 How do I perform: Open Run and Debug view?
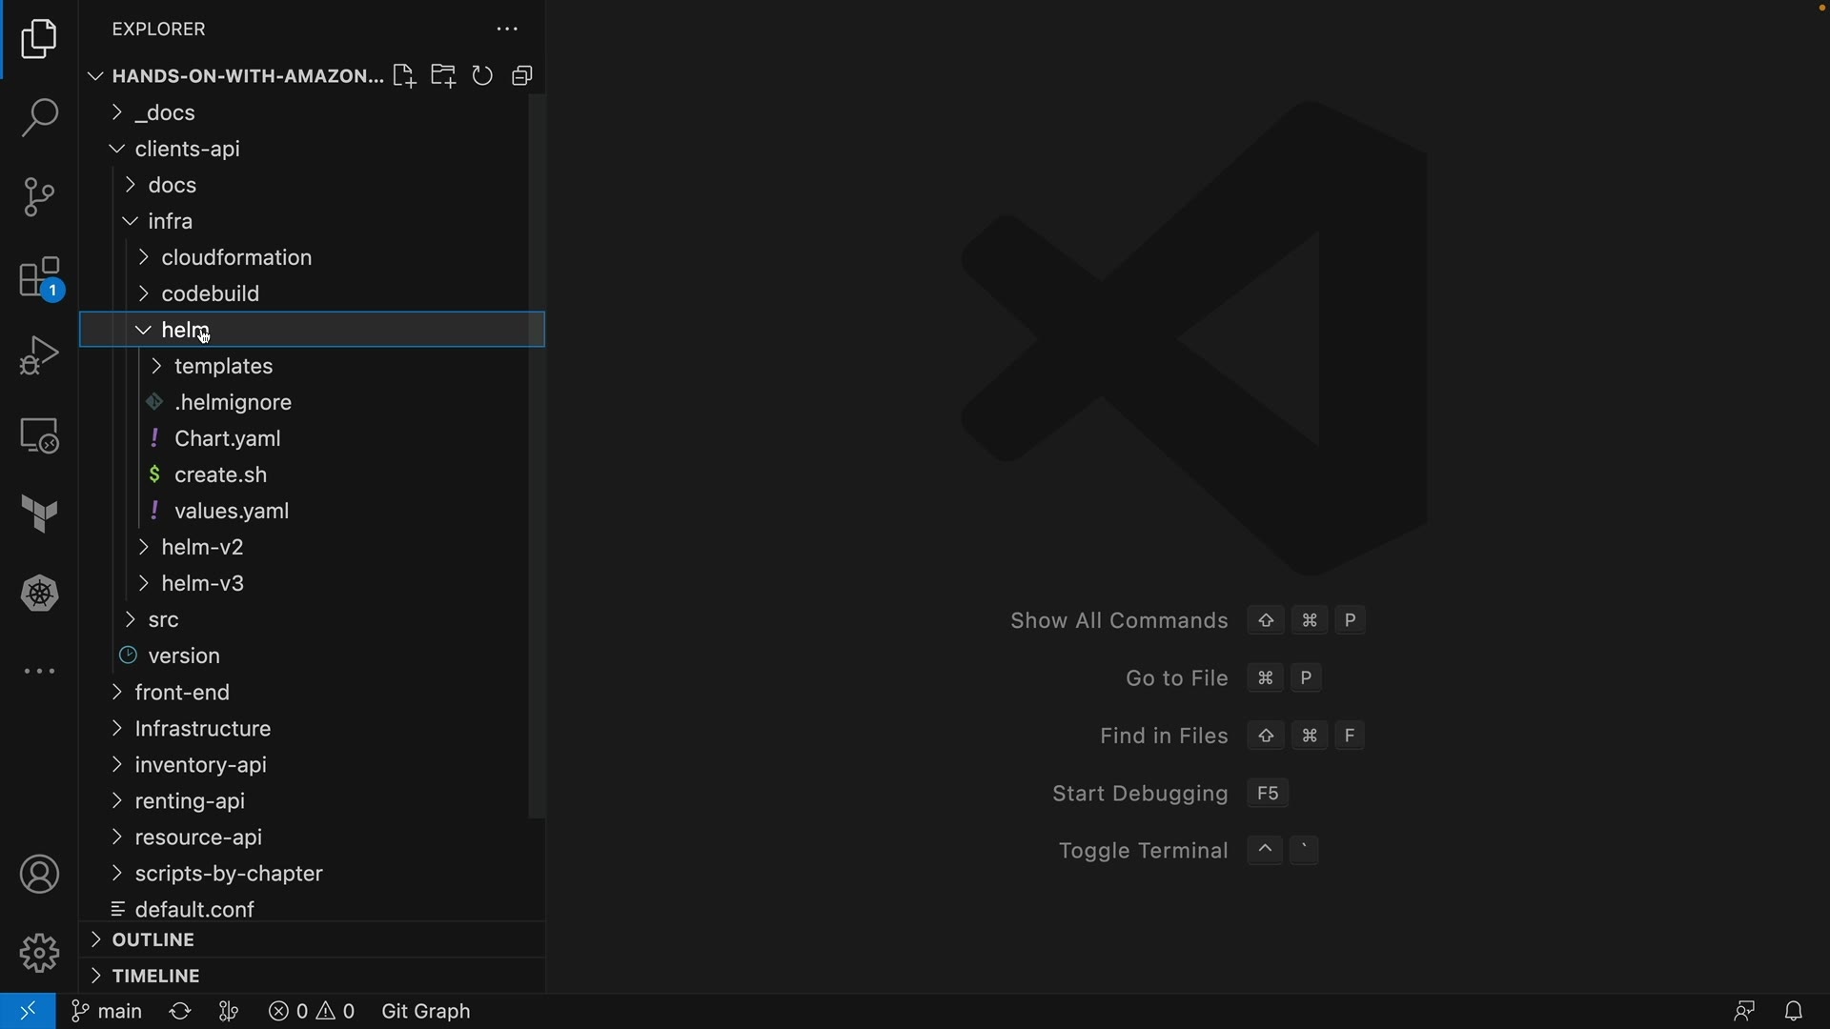(x=39, y=356)
